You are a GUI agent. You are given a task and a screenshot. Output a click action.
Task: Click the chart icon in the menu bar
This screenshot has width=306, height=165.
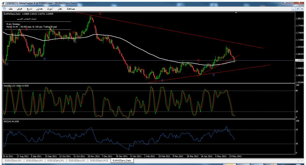tap(4, 8)
